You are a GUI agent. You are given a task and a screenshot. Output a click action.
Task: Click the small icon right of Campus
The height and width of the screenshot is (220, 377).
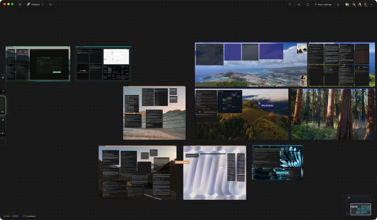[43, 4]
